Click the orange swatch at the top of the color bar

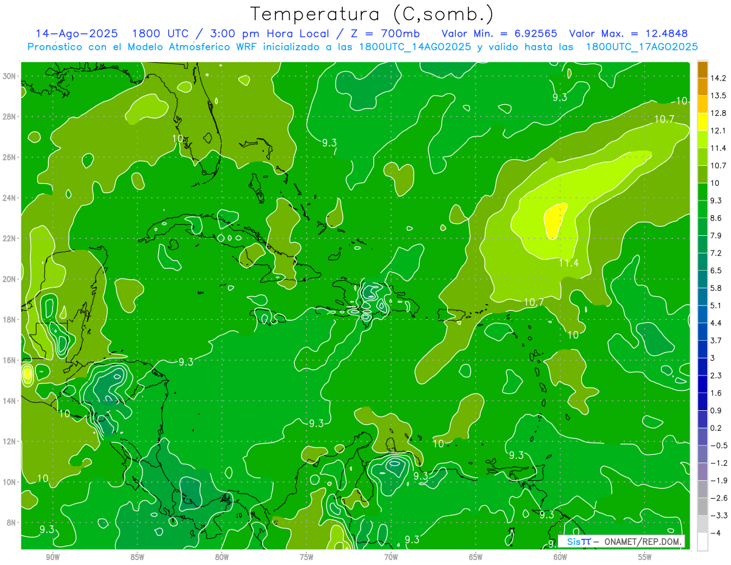pos(702,69)
